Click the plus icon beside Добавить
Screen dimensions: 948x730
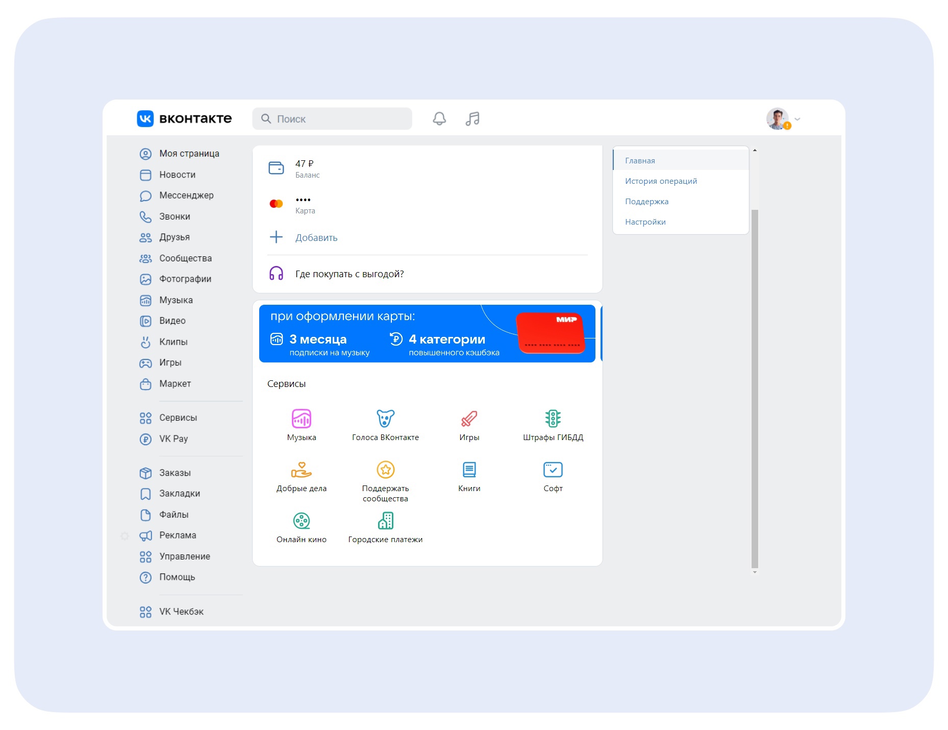[x=276, y=237]
